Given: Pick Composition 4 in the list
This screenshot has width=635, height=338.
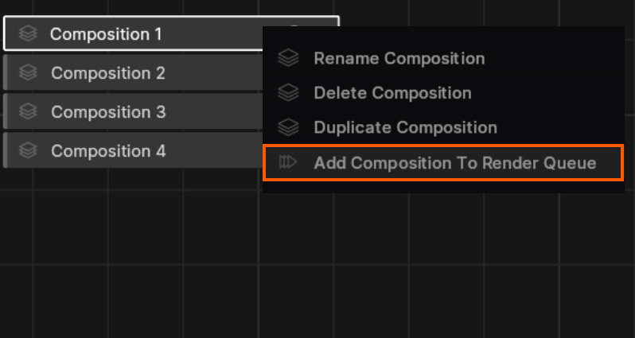Looking at the screenshot, I should pyautogui.click(x=108, y=150).
